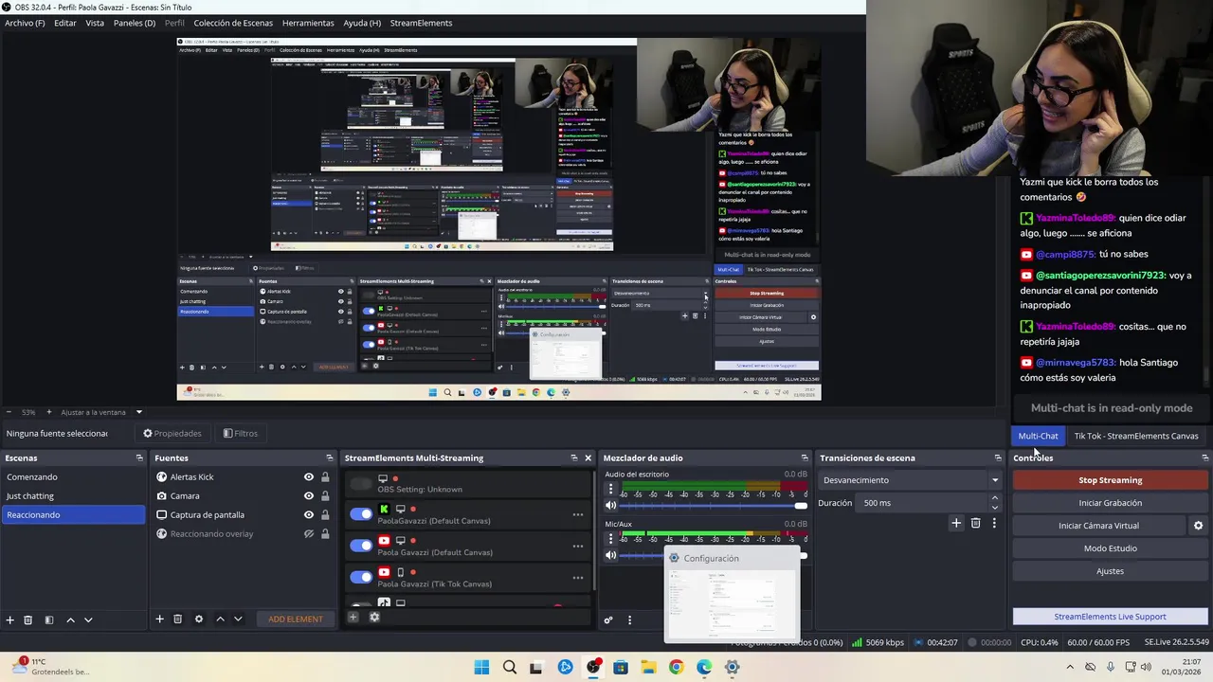Lock the Camara source
The width and height of the screenshot is (1213, 682).
[x=325, y=496]
